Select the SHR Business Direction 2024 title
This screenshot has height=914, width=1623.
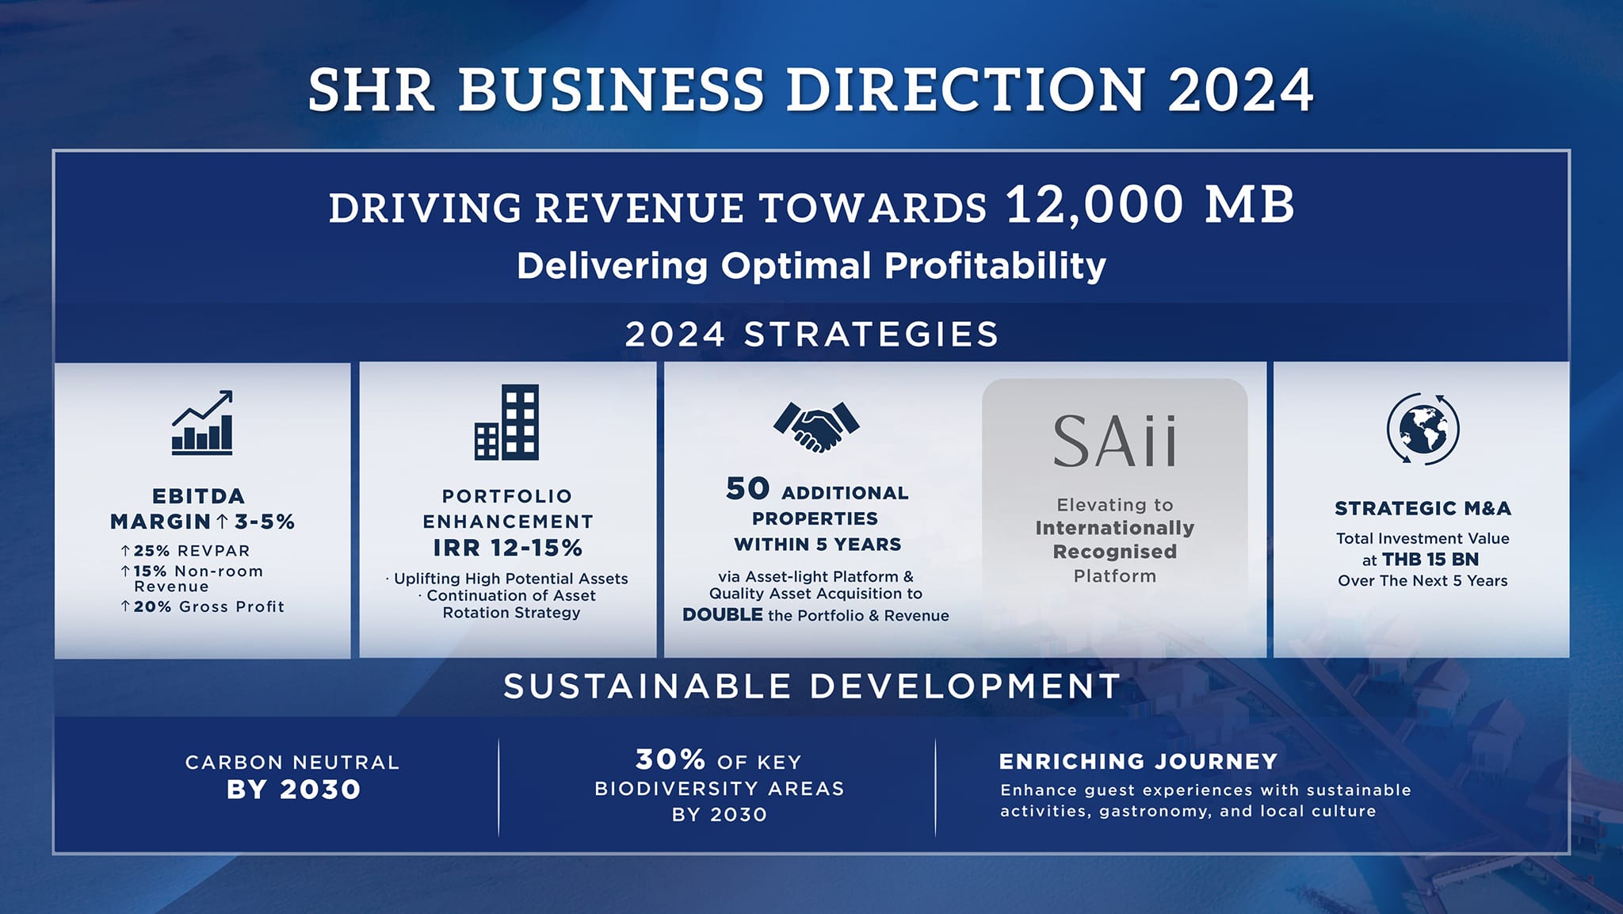pos(811,89)
